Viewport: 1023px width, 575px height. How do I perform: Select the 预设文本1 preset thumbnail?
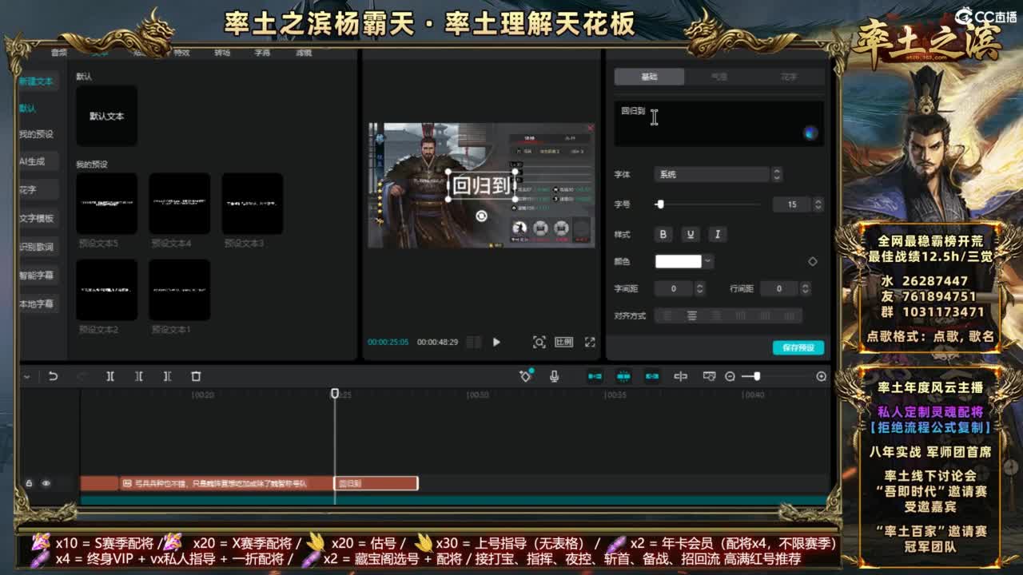tap(179, 290)
